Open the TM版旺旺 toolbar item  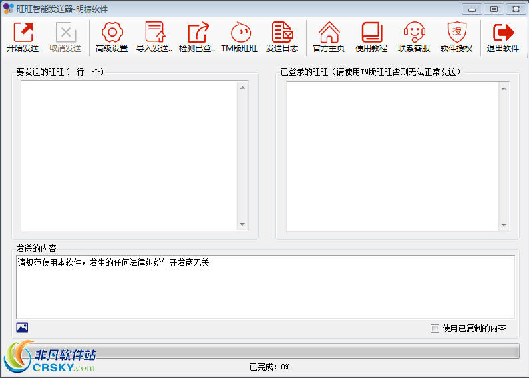point(240,37)
